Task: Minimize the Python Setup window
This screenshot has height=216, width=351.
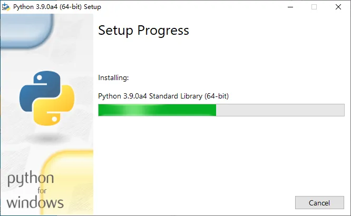Action: tap(290, 7)
